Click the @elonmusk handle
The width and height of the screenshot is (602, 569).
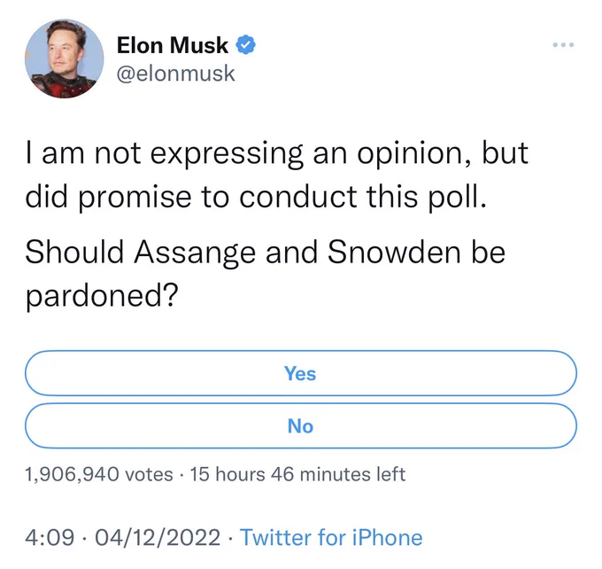[x=175, y=73]
